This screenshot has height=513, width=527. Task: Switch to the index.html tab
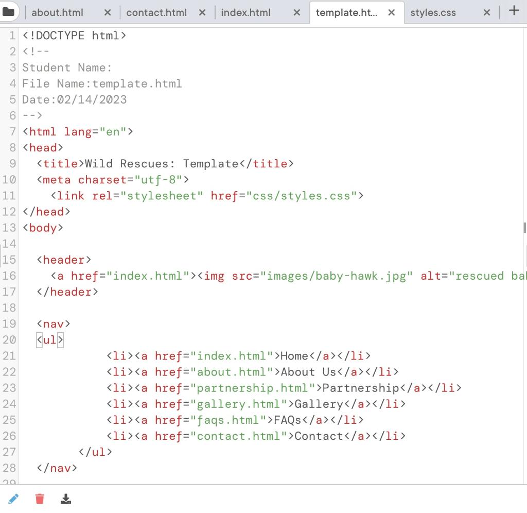pos(245,13)
